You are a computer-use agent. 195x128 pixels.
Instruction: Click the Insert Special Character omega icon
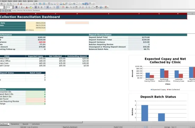(x=70, y=4)
